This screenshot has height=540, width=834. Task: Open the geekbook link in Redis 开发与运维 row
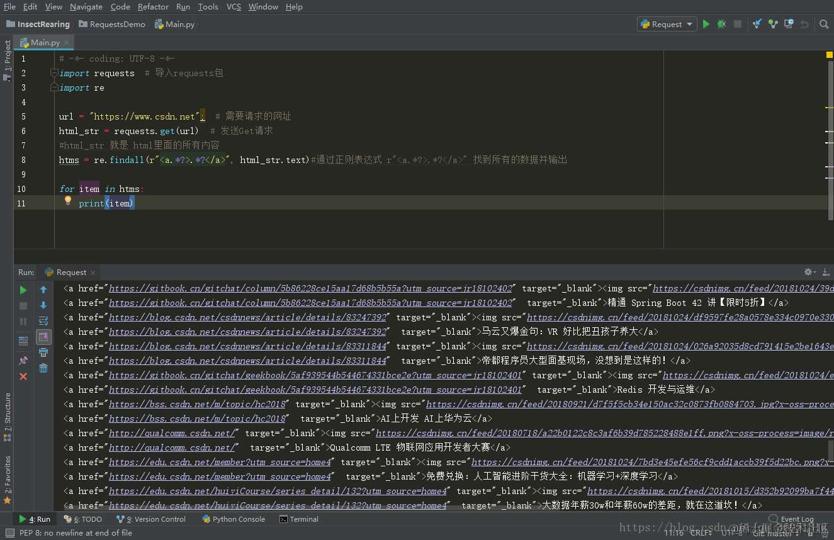315,390
